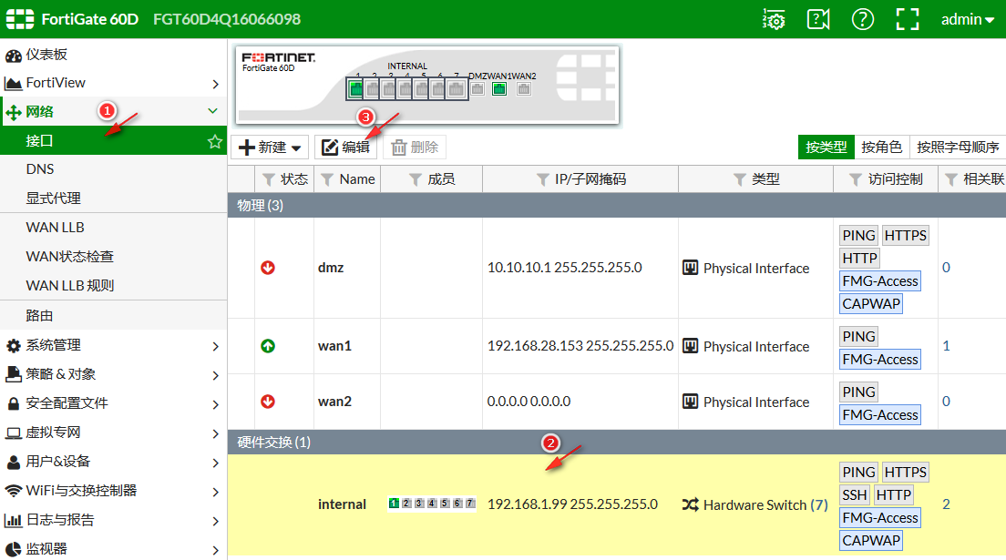This screenshot has height=560, width=1006.
Task: Open the 仪表板 dashboard menu
Action: pos(114,55)
